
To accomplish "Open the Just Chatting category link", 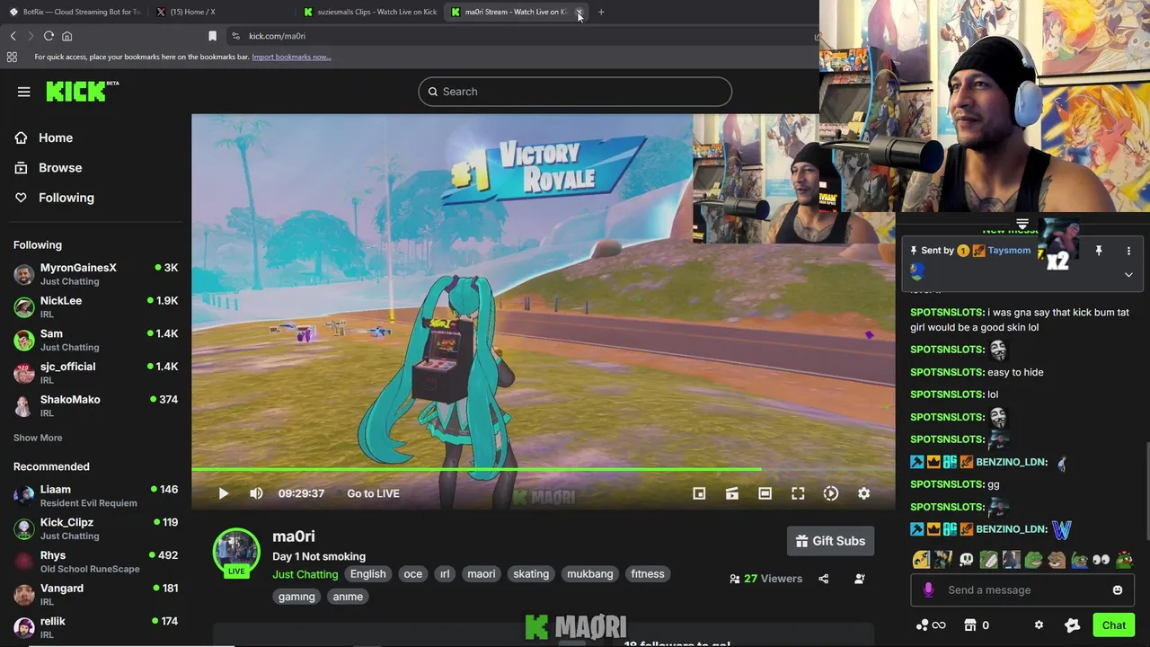I will 305,574.
